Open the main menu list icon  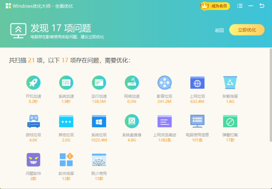click(239, 6)
